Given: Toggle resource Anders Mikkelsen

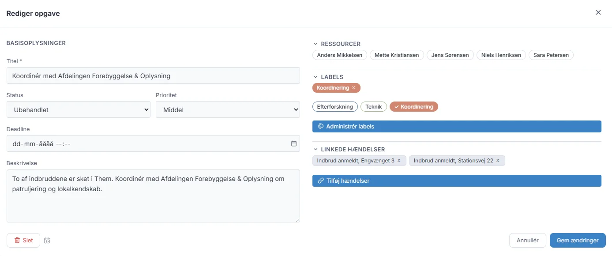Looking at the screenshot, I should pyautogui.click(x=340, y=55).
